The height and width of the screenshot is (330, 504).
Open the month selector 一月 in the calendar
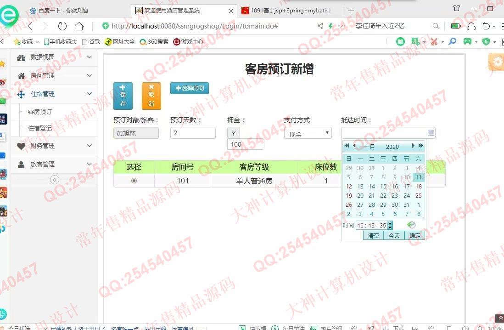[370, 147]
